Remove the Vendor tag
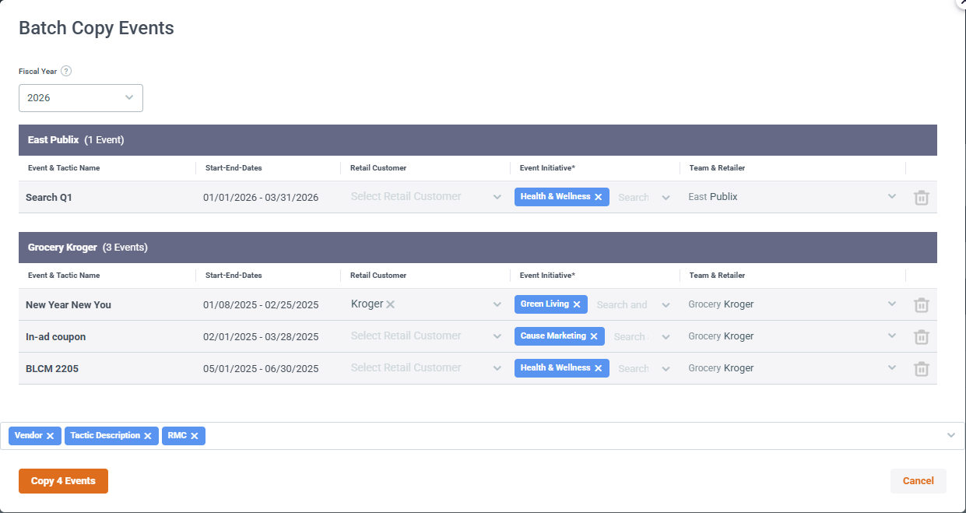Viewport: 966px width, 513px height. pos(50,436)
